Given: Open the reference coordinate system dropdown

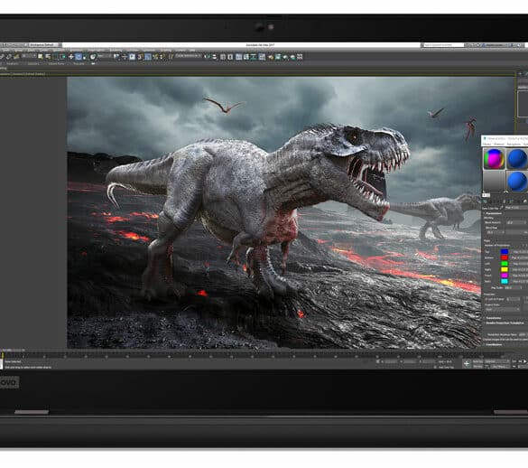Looking at the screenshot, I should pyautogui.click(x=105, y=56).
